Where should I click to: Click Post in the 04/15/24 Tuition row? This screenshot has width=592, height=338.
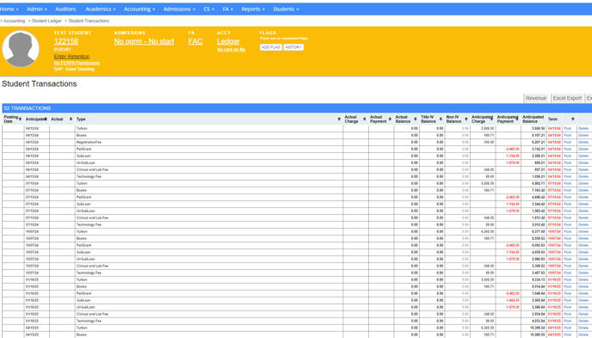pyautogui.click(x=567, y=129)
